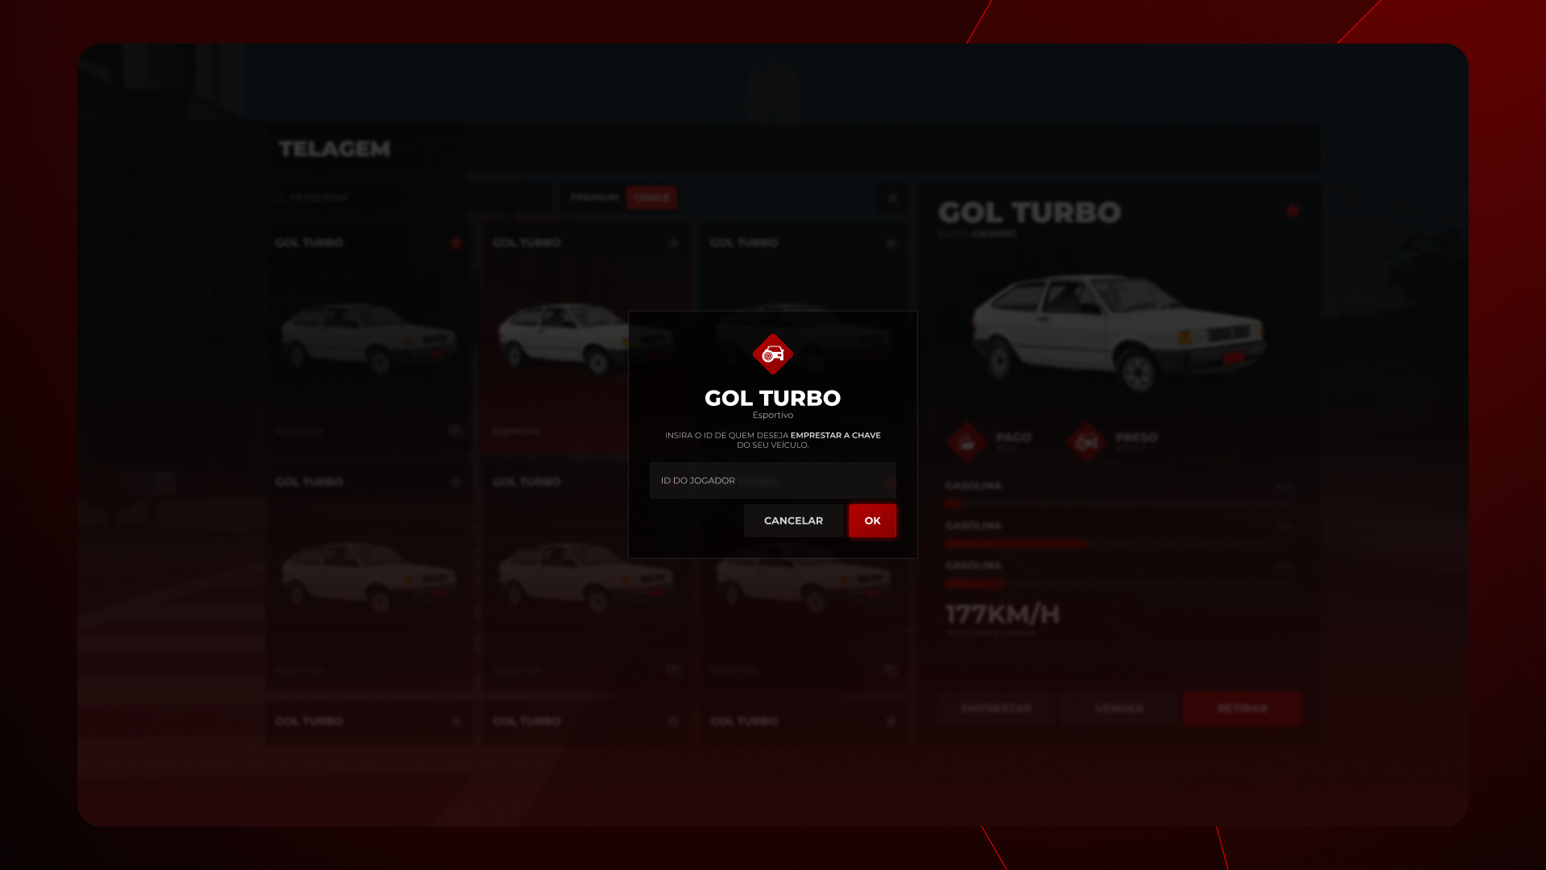
Task: Click the longest red GASOLINA stat bar
Action: pyautogui.click(x=1015, y=543)
